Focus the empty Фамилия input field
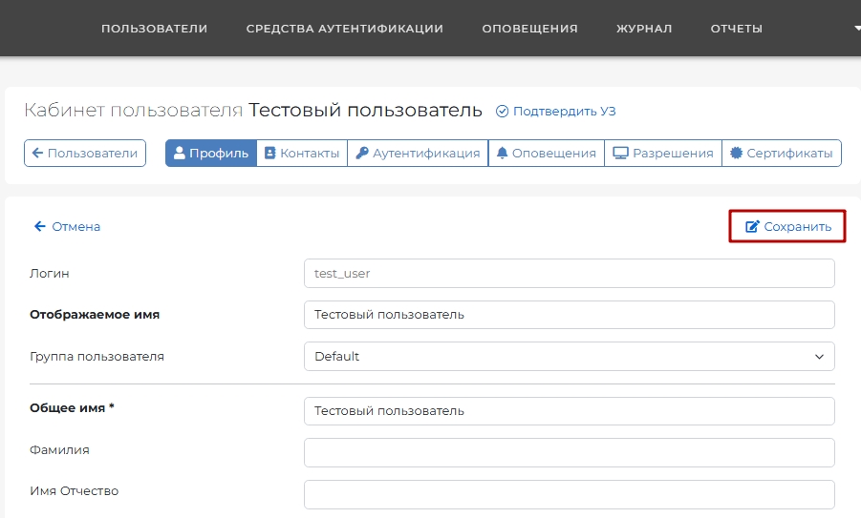The image size is (861, 518). coord(569,452)
